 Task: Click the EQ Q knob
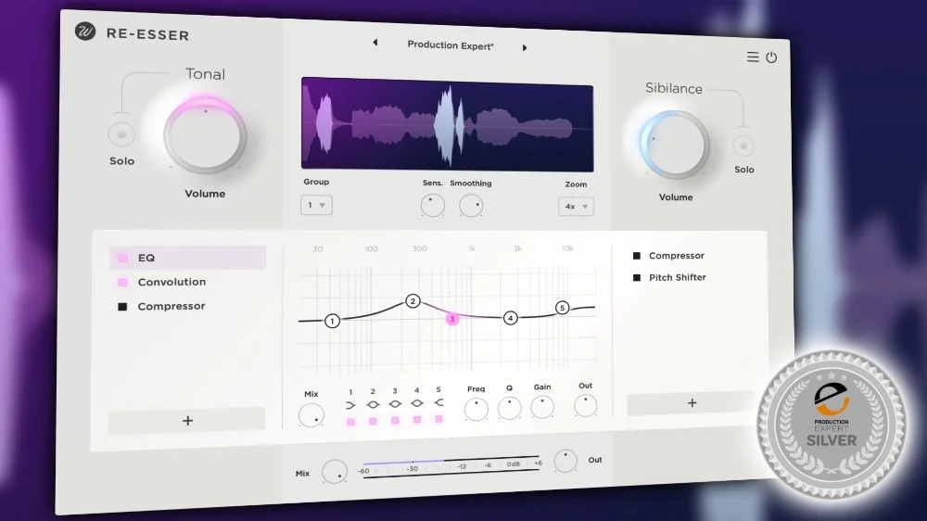[x=509, y=408]
